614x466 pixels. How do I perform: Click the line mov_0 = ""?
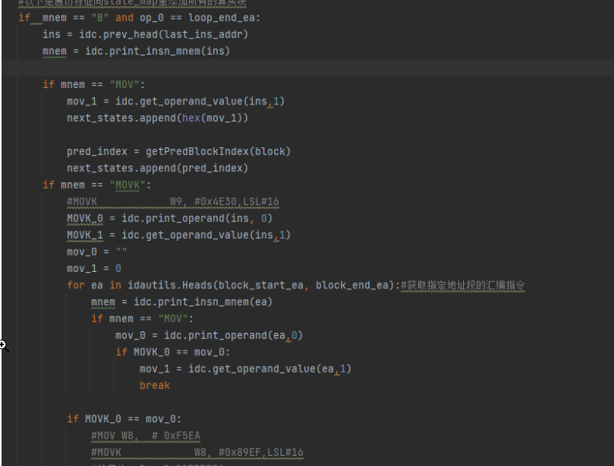[96, 252]
